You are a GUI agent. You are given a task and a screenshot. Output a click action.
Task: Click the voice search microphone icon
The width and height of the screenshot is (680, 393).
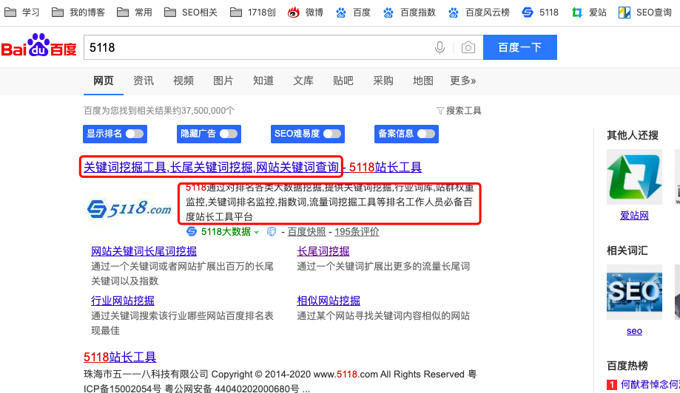click(440, 47)
